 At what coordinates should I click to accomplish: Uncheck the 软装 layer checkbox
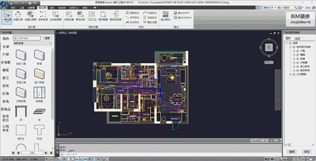pos(298,59)
